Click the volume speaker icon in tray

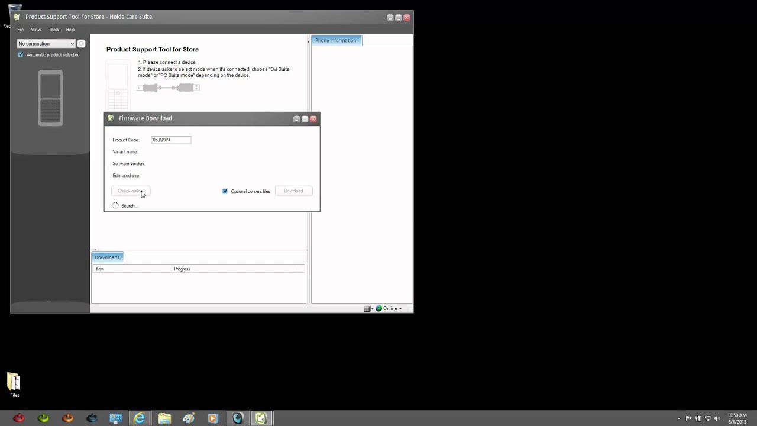717,419
